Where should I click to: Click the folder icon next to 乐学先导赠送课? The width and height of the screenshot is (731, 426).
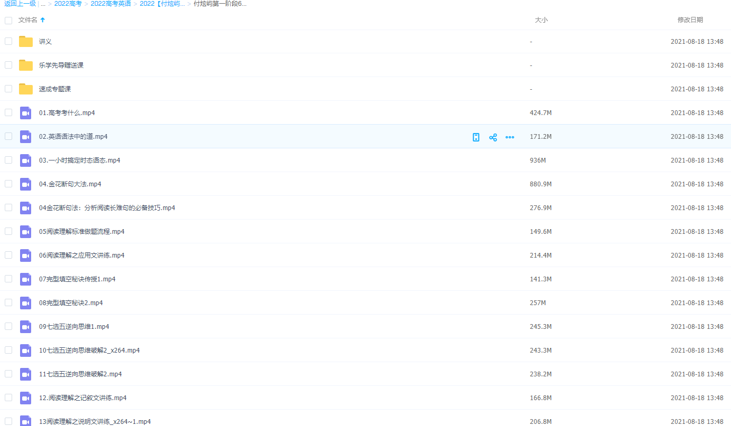click(26, 65)
